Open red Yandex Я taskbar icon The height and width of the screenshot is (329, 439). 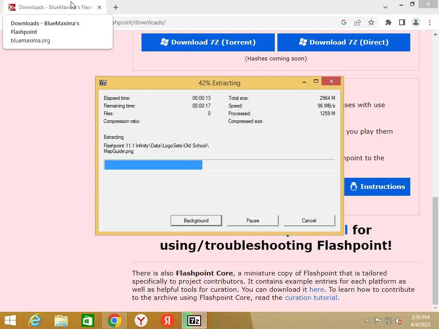[168, 320]
